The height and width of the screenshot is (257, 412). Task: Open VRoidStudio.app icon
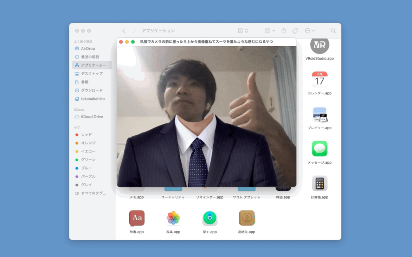tap(319, 46)
